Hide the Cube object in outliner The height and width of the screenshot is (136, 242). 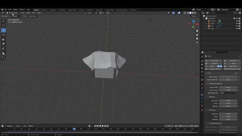[237, 23]
